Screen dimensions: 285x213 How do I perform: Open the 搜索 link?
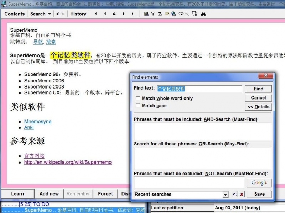(x=51, y=42)
